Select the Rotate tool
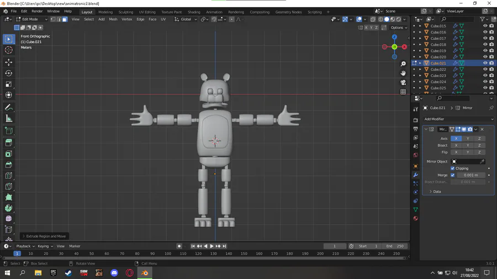Viewport: 497px width, 279px height. (x=8, y=73)
